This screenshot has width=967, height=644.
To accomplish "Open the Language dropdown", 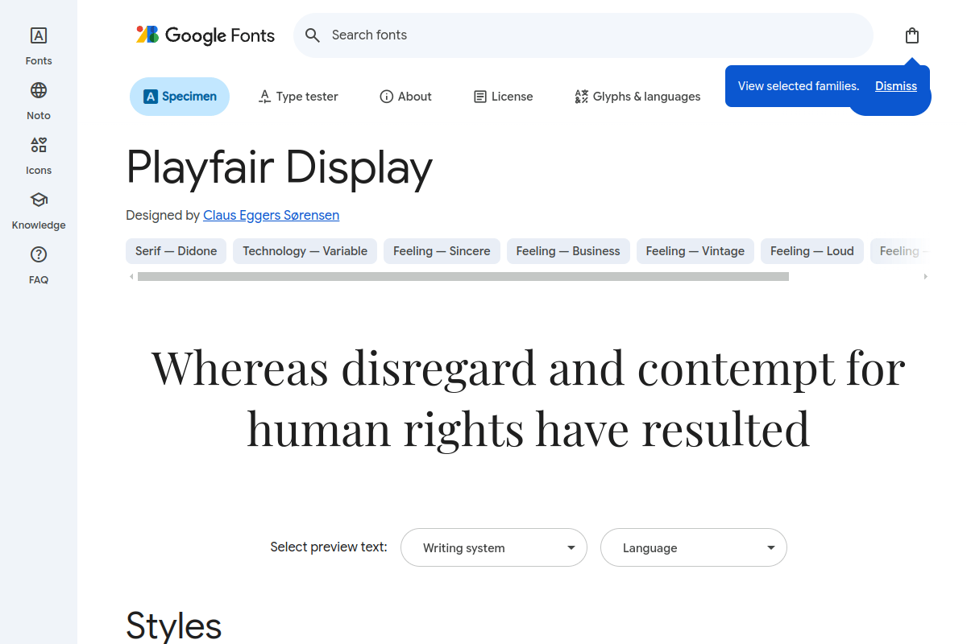I will click(x=693, y=547).
